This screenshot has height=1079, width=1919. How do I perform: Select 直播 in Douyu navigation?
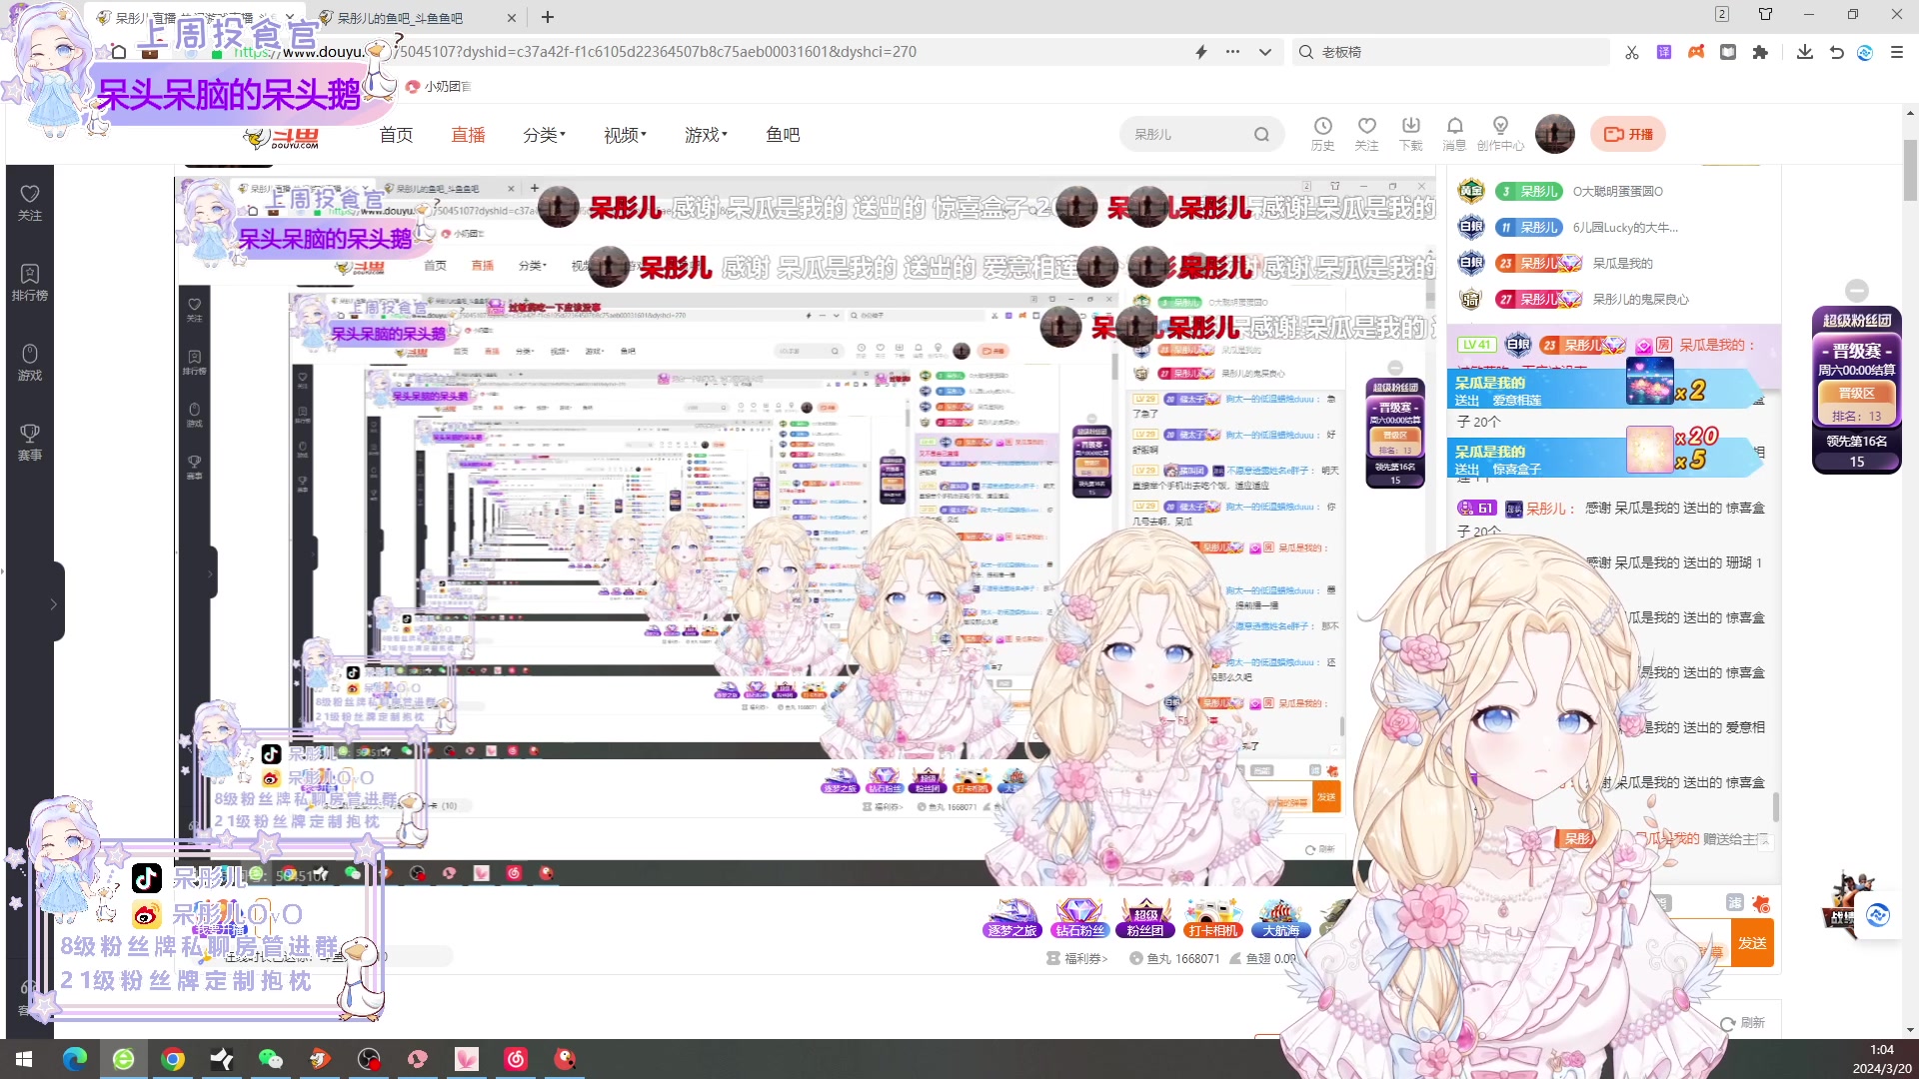[468, 135]
